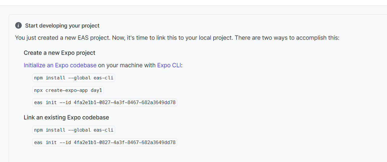Select the 'npx create-expo-app day1' command
The width and height of the screenshot is (387, 162).
68,90
